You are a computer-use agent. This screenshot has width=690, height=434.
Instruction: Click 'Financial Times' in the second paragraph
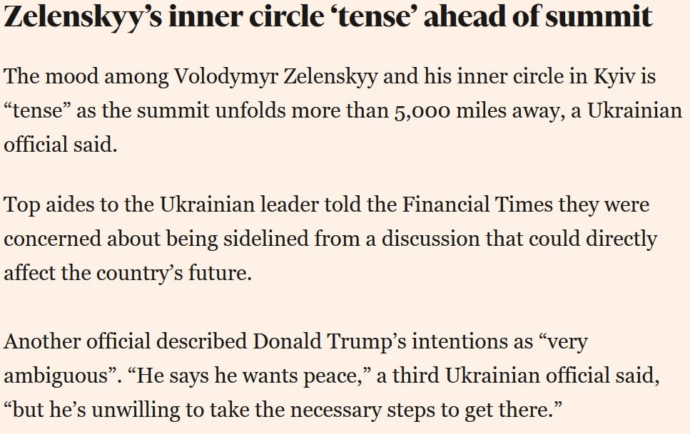click(477, 205)
